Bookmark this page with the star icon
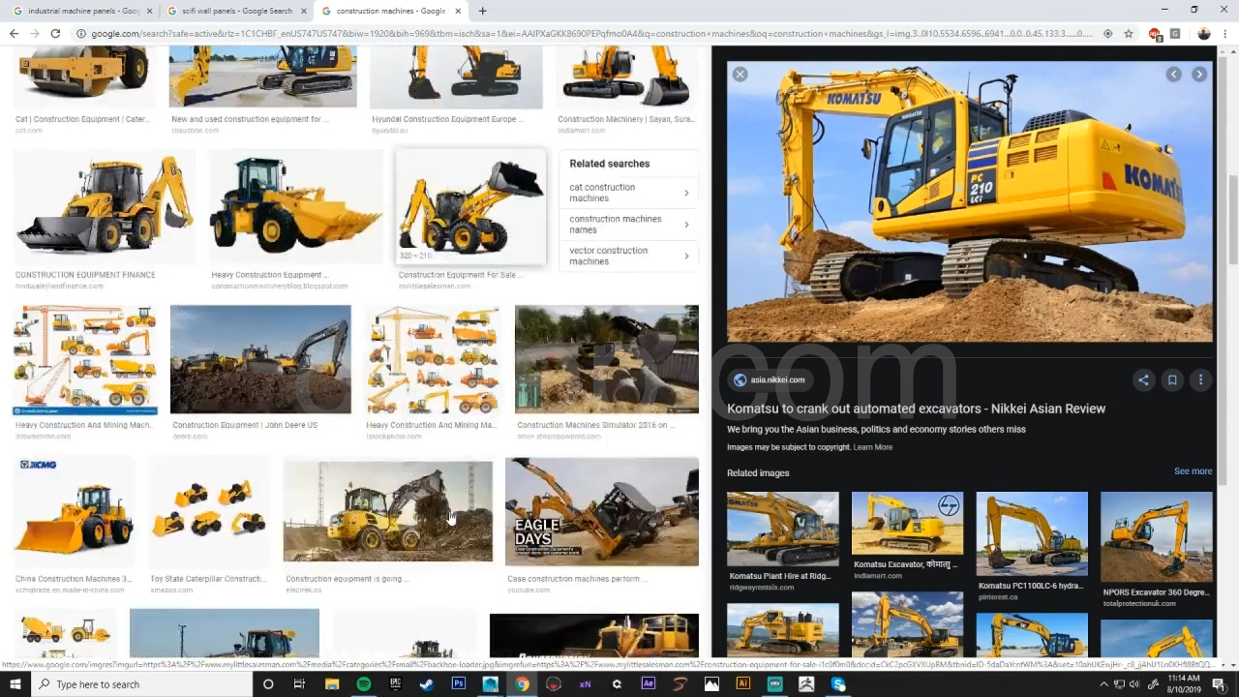1239x697 pixels. tap(1129, 34)
